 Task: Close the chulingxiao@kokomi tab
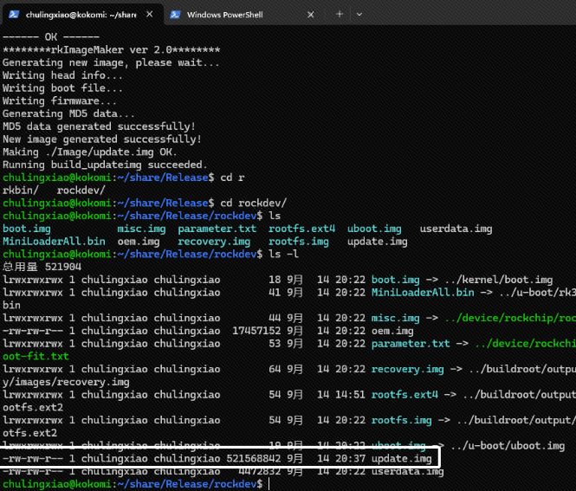pyautogui.click(x=150, y=15)
